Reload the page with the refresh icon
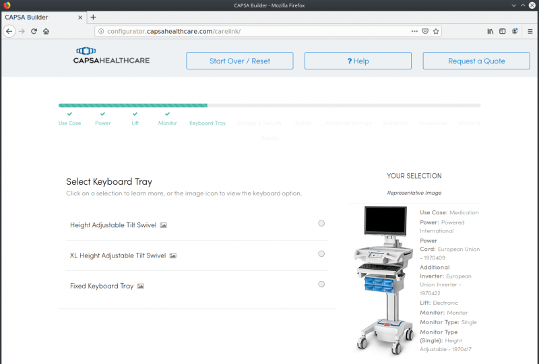The image size is (539, 364). click(34, 31)
